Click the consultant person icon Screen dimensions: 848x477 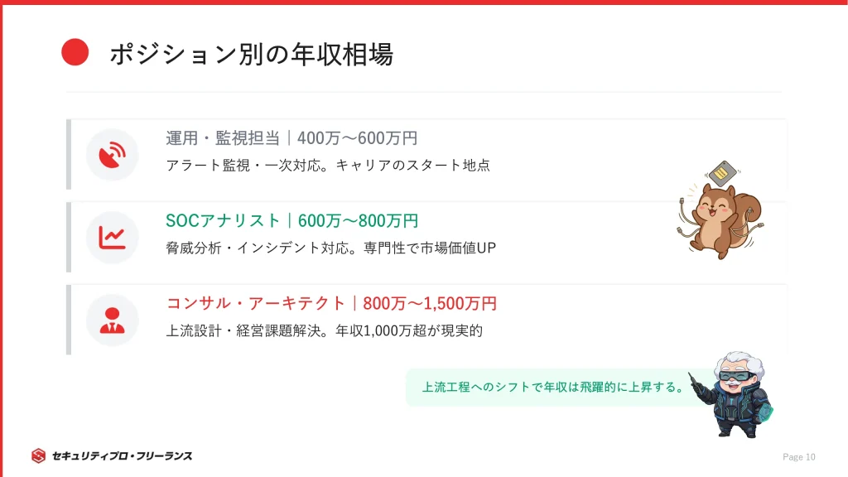pyautogui.click(x=112, y=320)
